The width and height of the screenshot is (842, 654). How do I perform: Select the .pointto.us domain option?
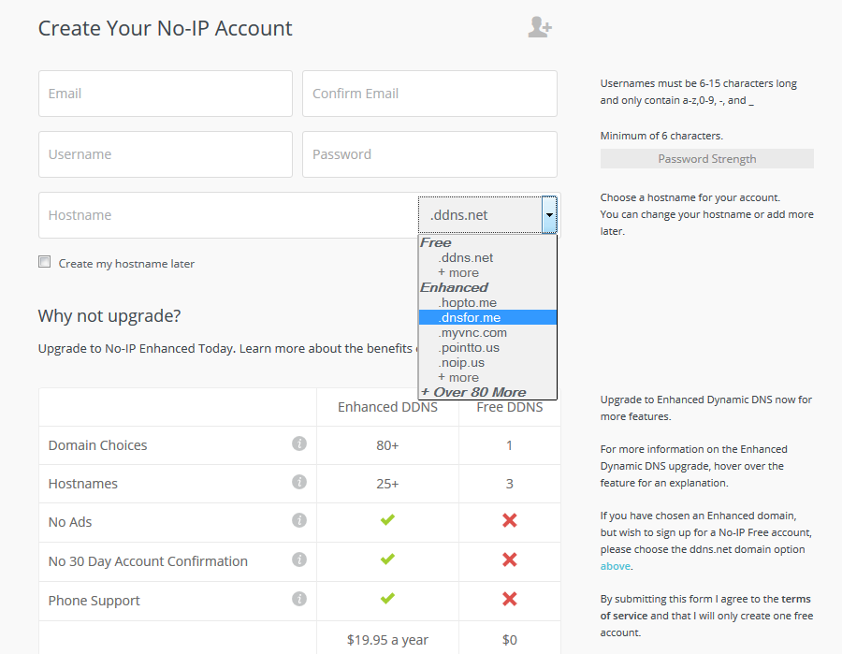(487, 348)
